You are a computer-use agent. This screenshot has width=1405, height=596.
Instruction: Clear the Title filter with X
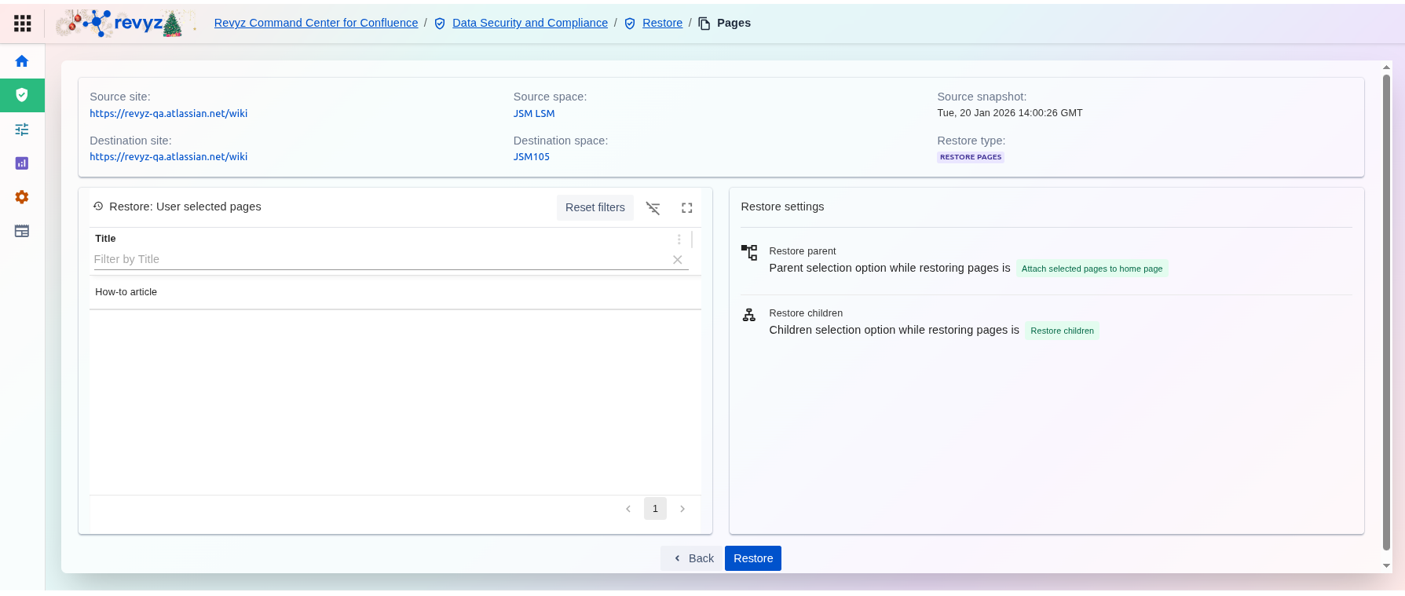tap(677, 260)
